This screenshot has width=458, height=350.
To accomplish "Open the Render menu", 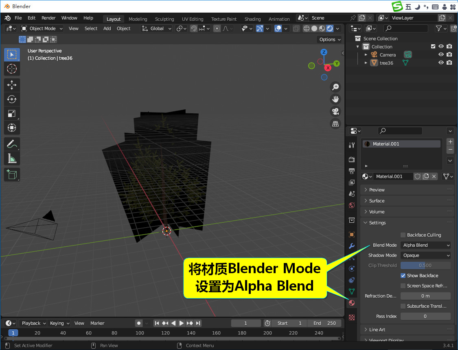I will point(48,18).
